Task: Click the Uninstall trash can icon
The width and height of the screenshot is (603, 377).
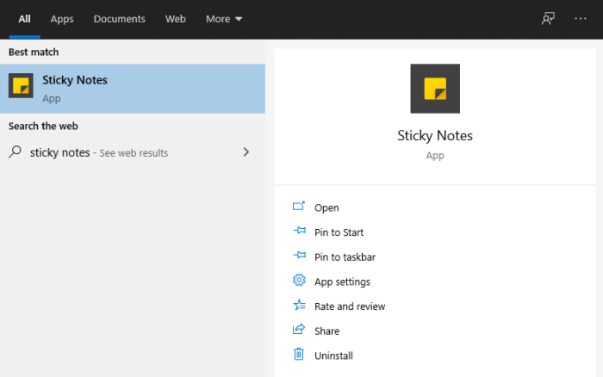Action: coord(299,355)
